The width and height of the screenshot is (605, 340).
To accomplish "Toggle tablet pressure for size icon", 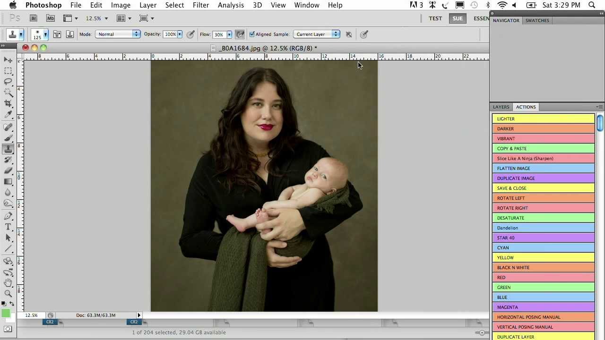I will tap(364, 34).
